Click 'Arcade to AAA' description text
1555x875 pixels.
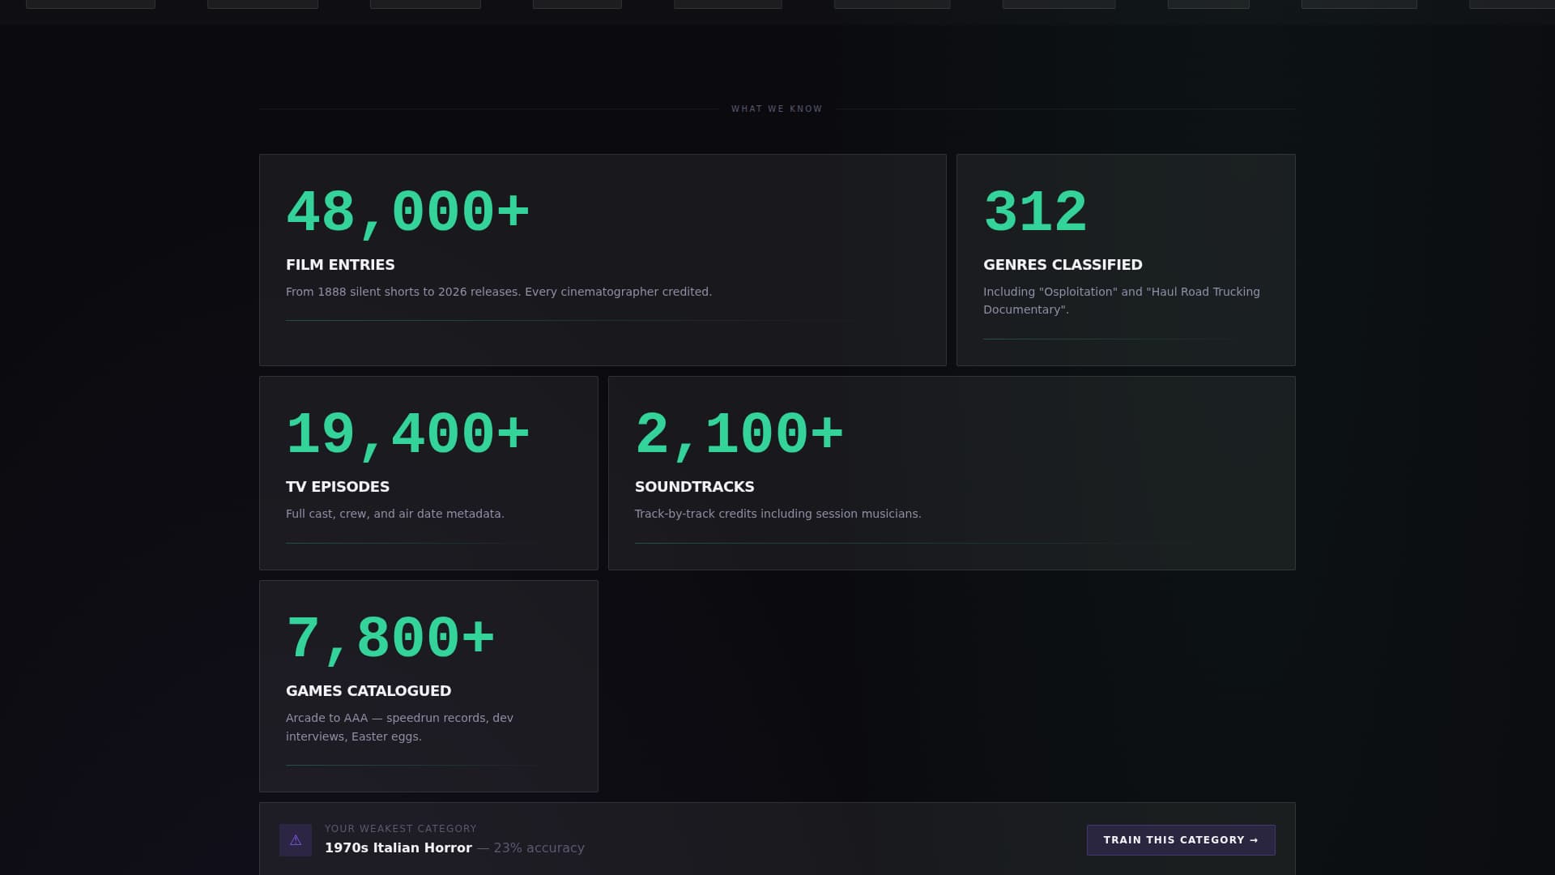click(399, 727)
